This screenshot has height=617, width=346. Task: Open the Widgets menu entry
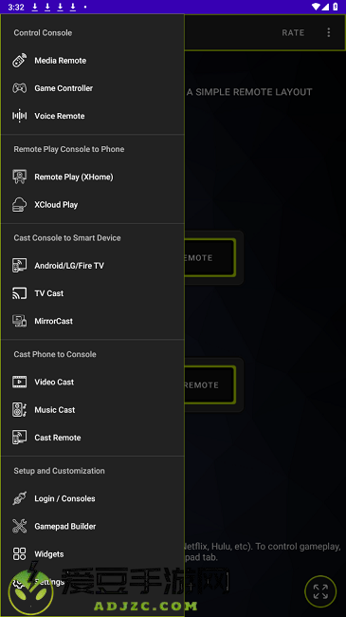tap(92, 554)
